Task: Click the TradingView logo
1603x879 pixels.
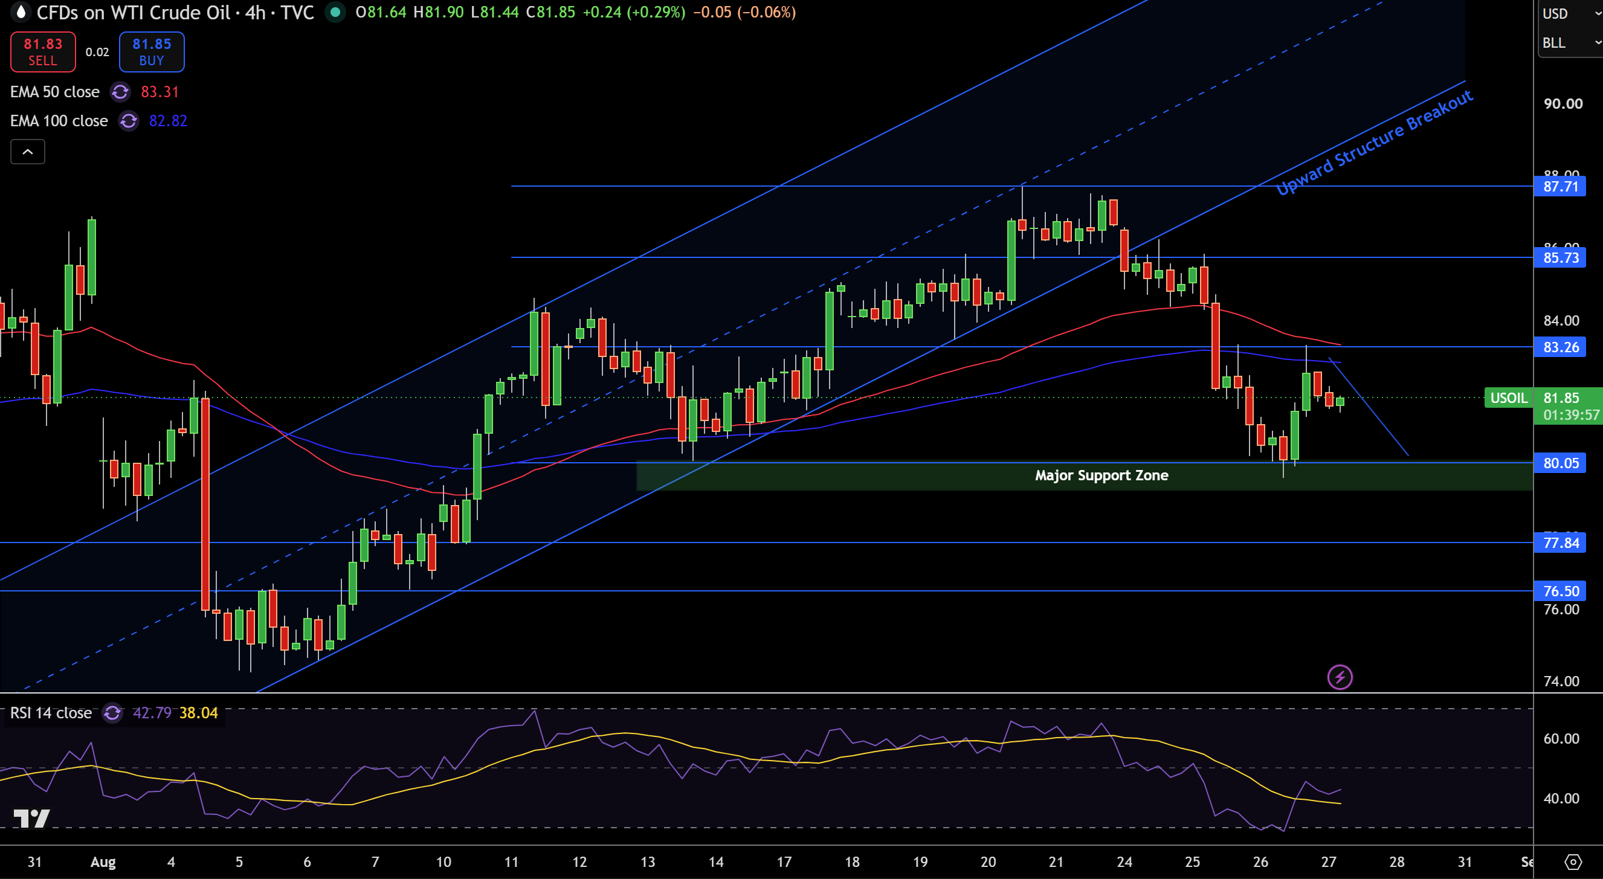Action: click(31, 818)
